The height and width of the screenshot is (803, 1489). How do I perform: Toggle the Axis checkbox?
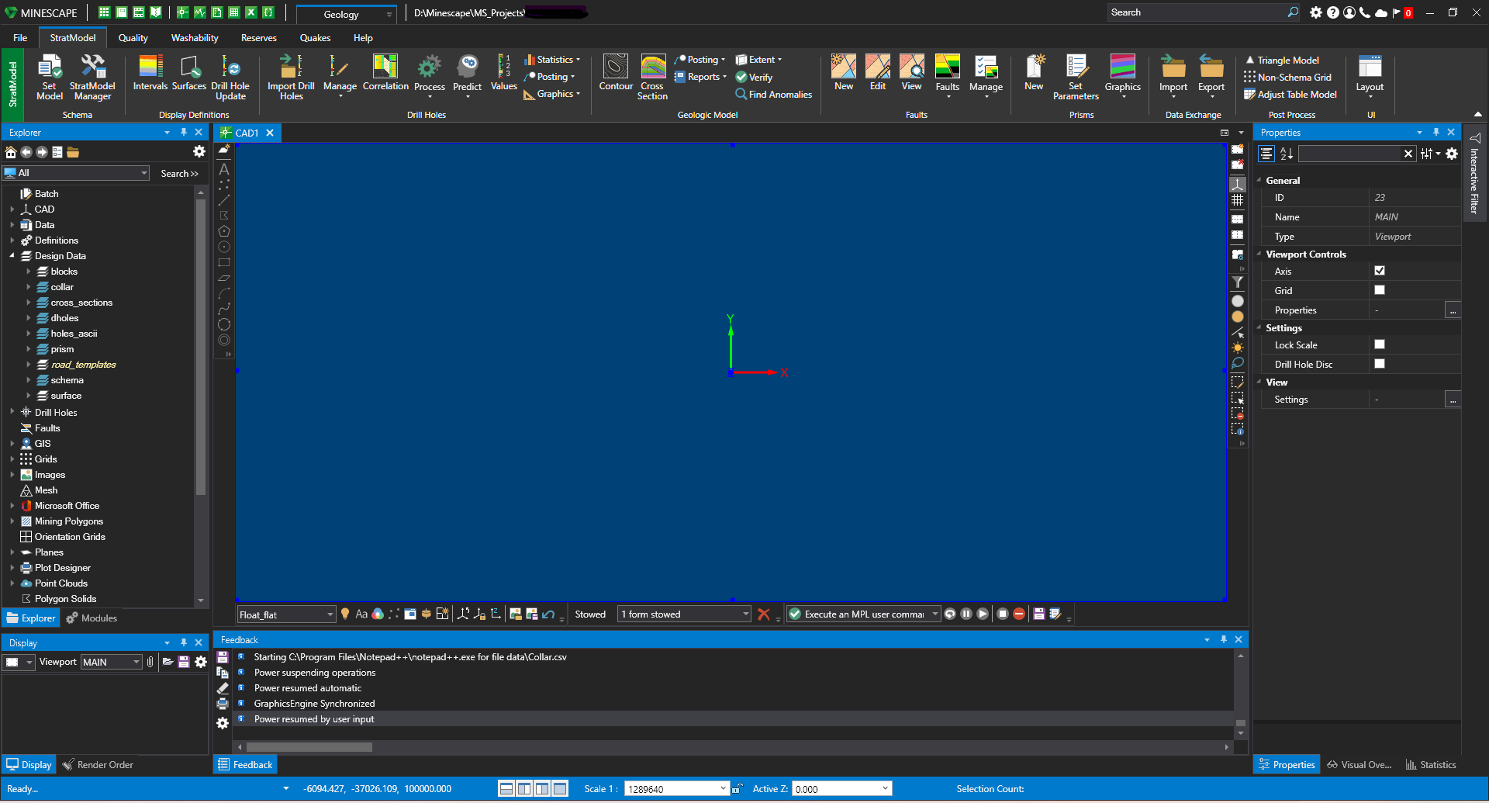1380,271
